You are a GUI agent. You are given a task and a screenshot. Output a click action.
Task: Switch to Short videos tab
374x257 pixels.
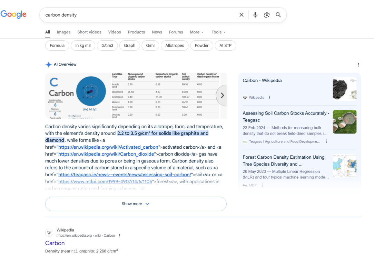89,32
